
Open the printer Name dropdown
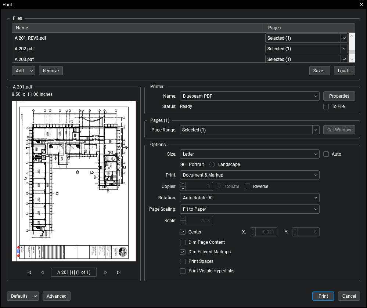point(249,96)
